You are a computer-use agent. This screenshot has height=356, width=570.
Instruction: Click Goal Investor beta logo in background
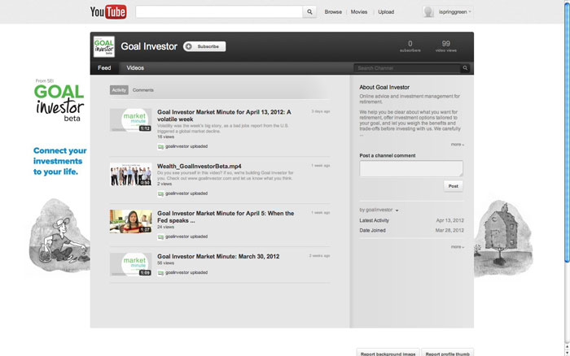(x=59, y=100)
